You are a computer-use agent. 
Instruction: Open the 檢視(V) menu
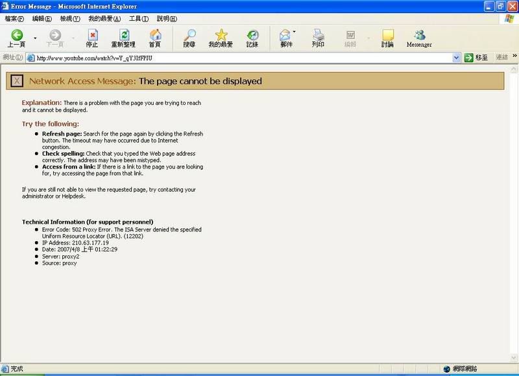tap(70, 19)
